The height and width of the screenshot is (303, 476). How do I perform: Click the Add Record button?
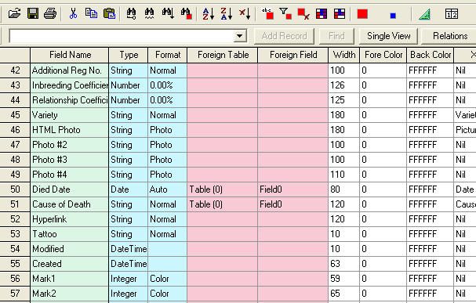tap(284, 36)
